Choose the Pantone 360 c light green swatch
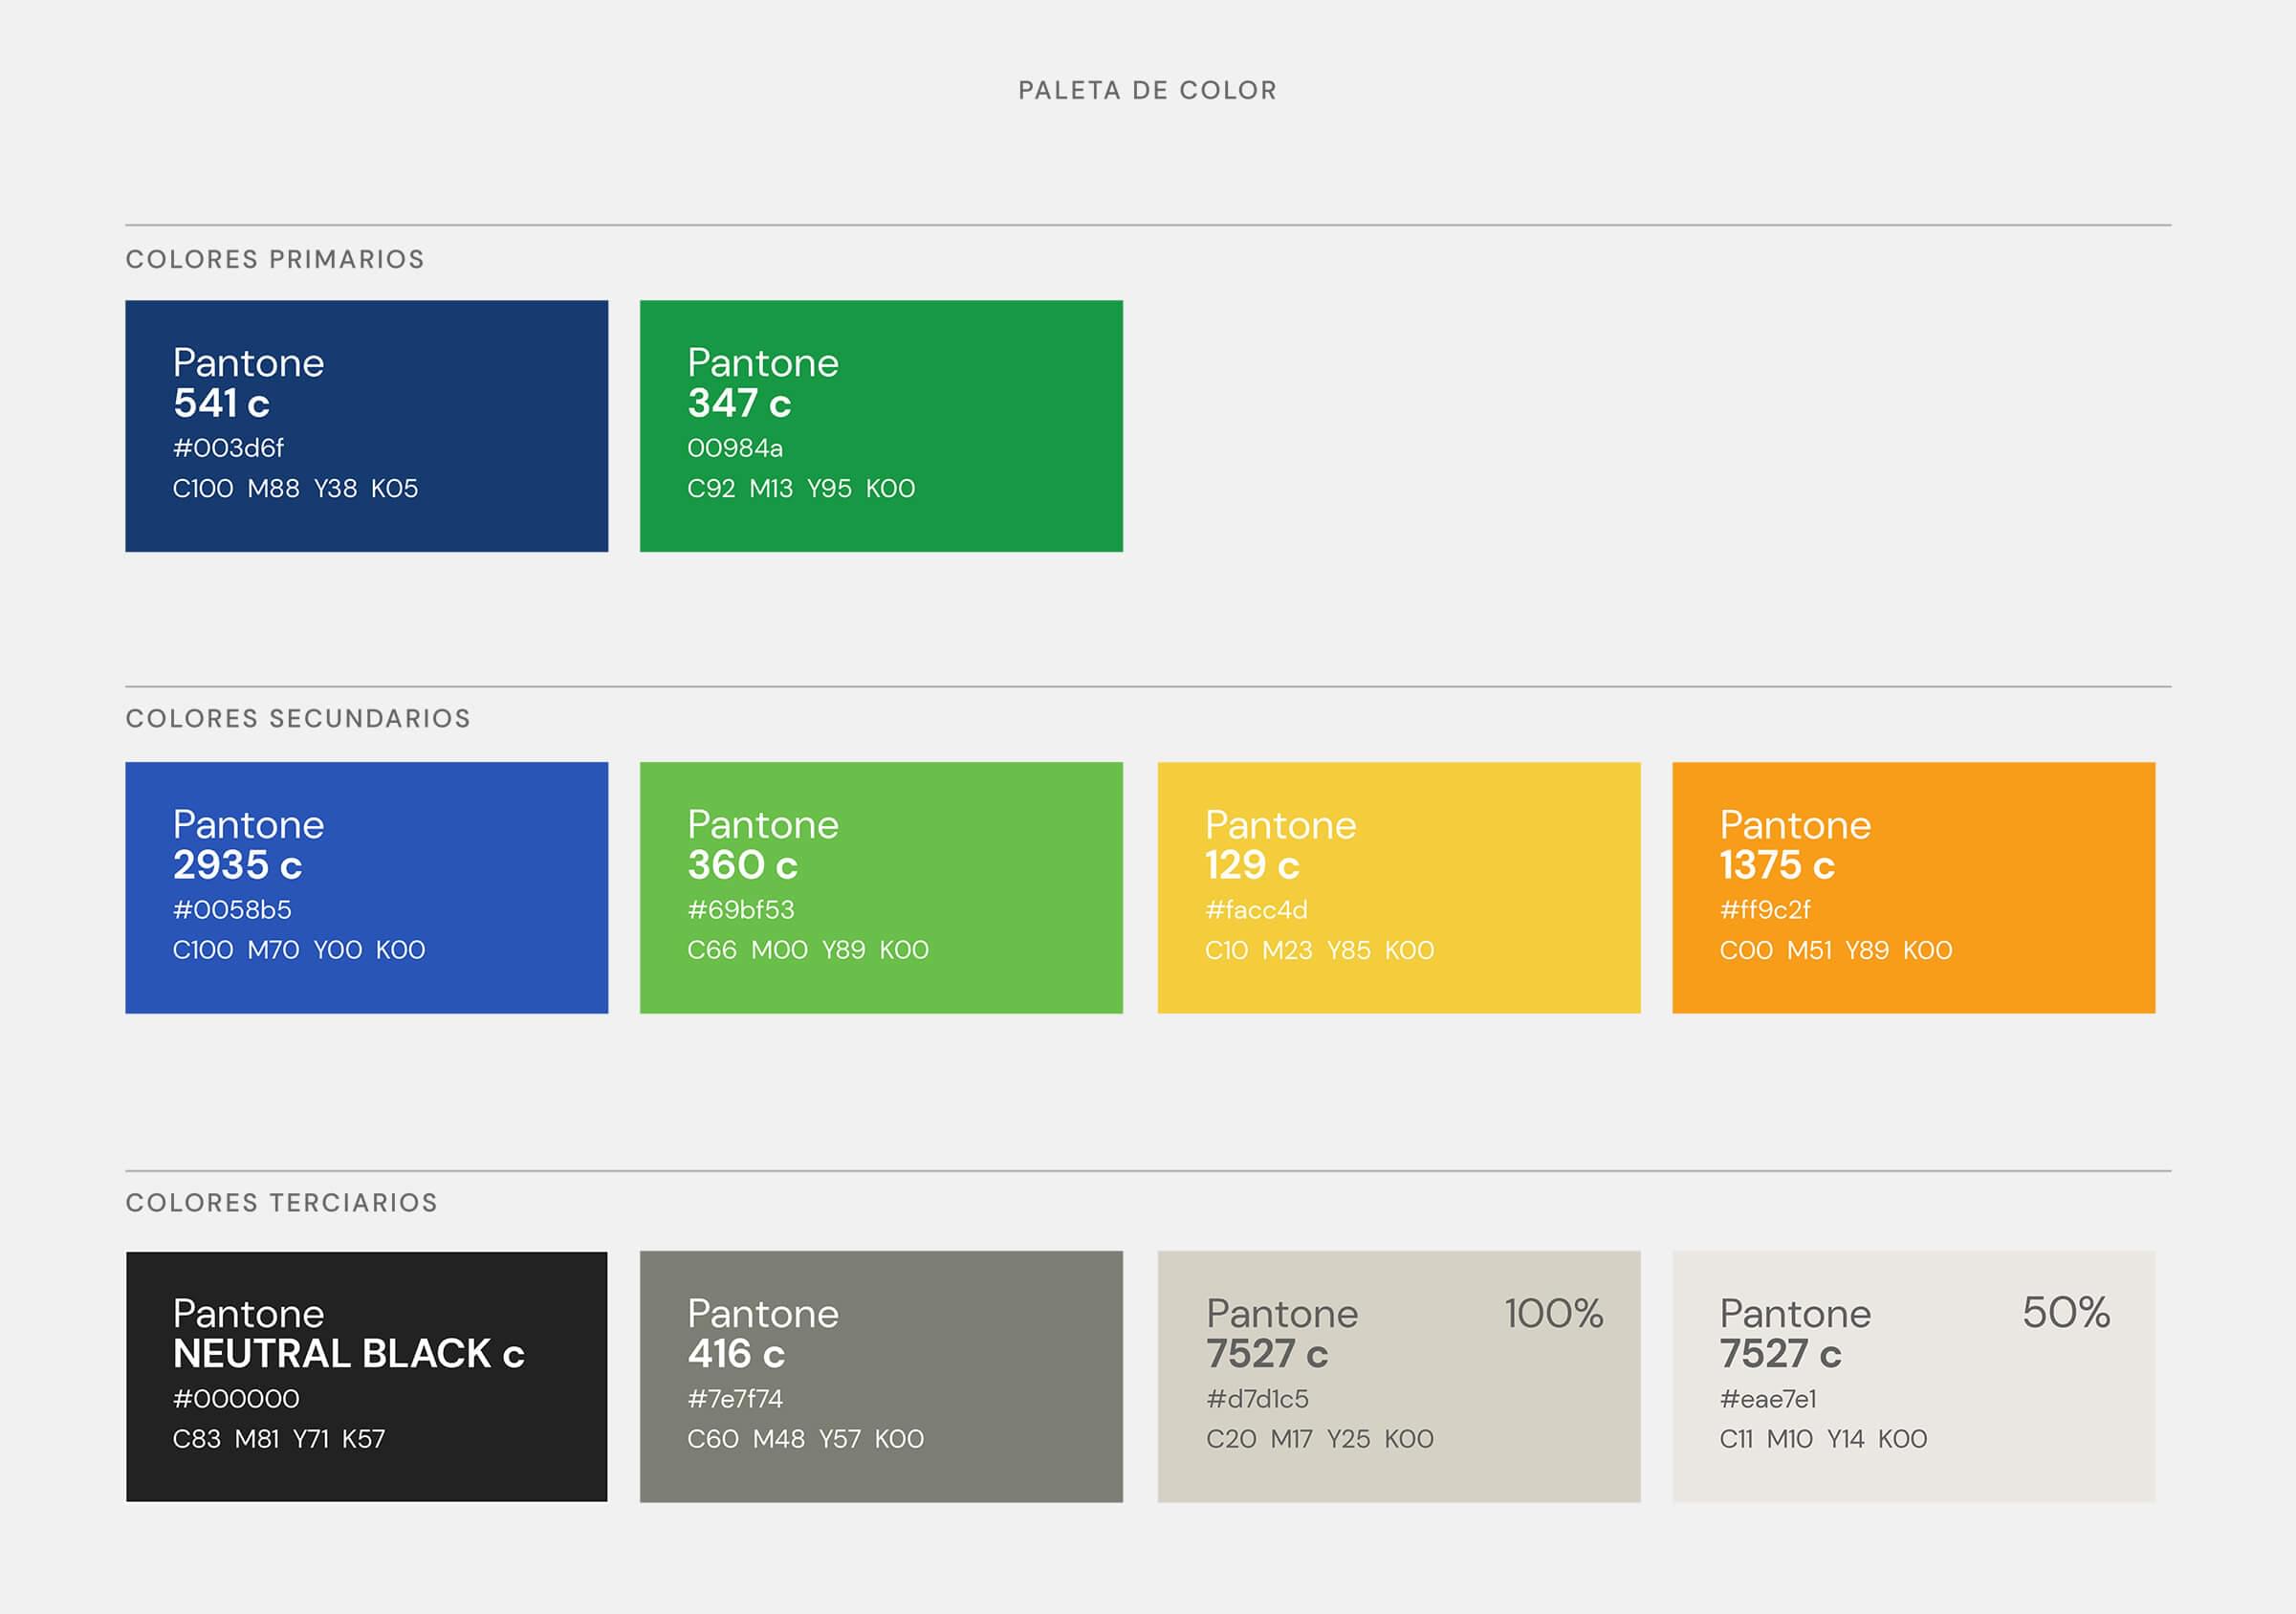Screen dimensions: 2296x1614 (x=881, y=888)
